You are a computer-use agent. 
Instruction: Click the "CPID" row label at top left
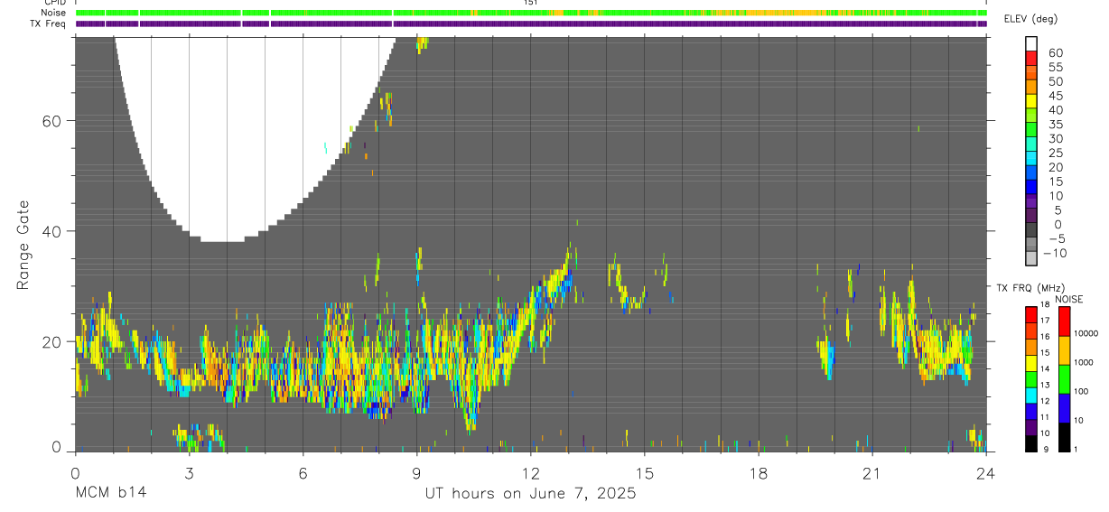tap(53, 3)
